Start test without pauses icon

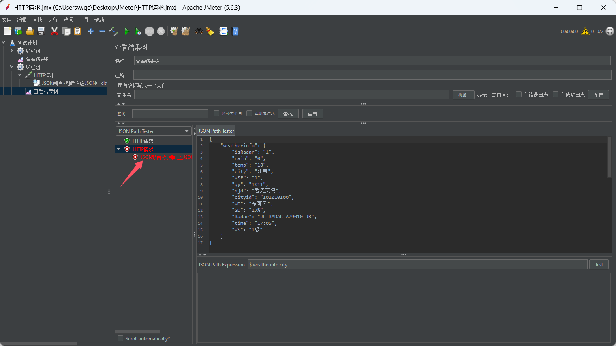point(138,31)
